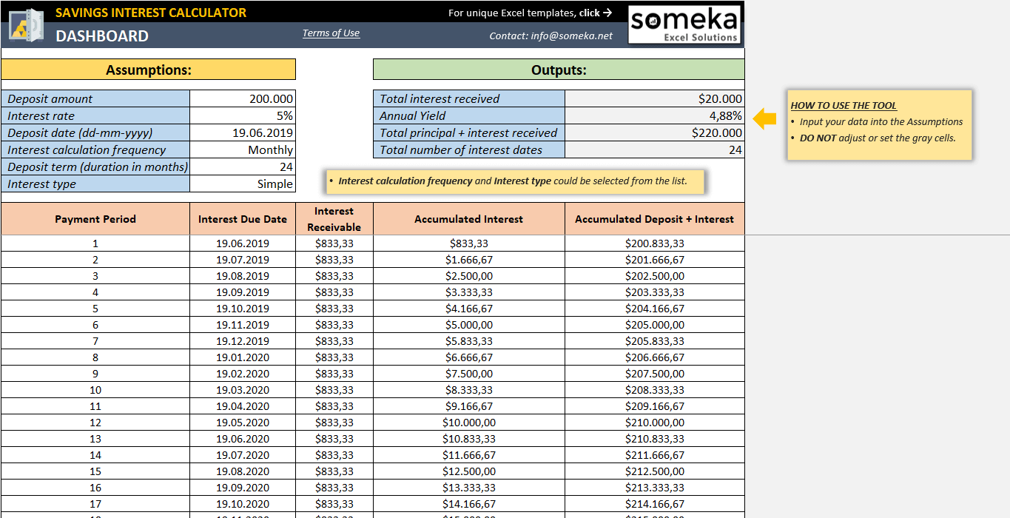Viewport: 1010px width, 518px height.
Task: Open the Terms of Use link
Action: [x=331, y=33]
